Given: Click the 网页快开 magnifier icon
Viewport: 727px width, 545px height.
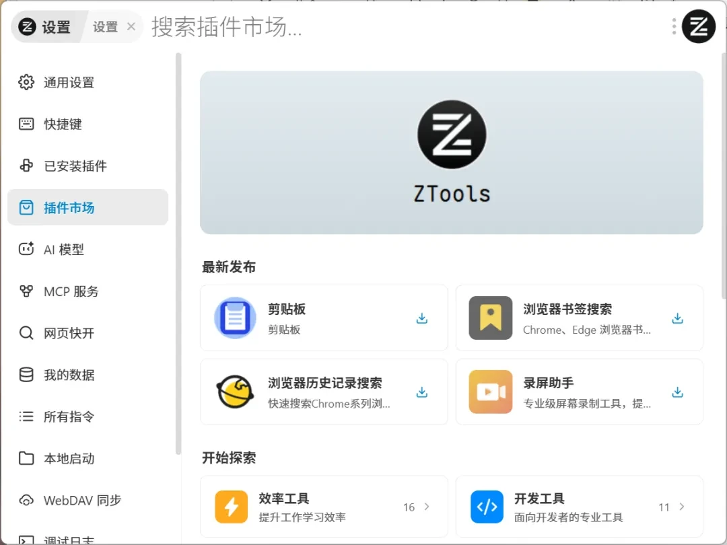Looking at the screenshot, I should pos(26,333).
